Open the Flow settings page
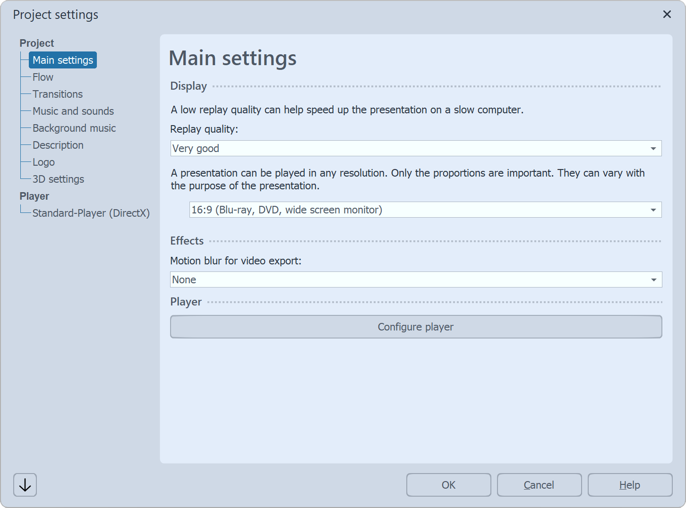Viewport: 686px width, 508px height. tap(43, 77)
